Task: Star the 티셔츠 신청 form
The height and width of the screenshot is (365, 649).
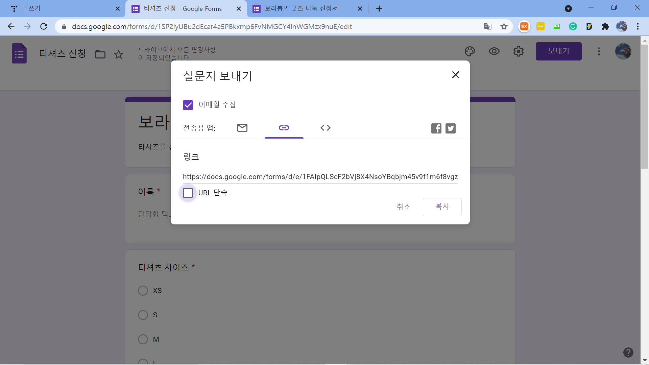Action: [x=118, y=54]
